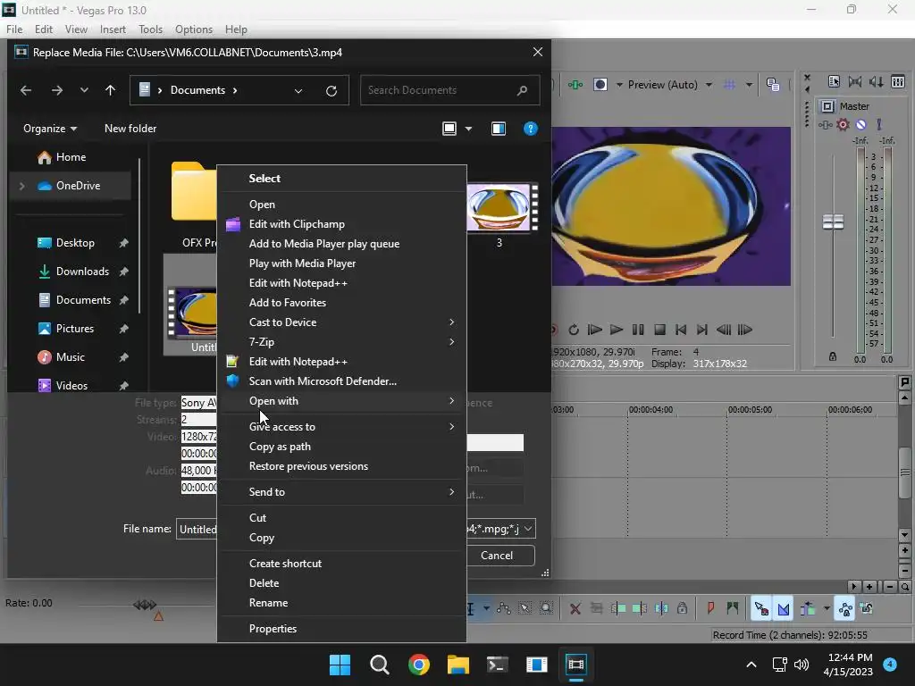Open File Explorer from taskbar
This screenshot has height=686, width=915.
point(458,665)
